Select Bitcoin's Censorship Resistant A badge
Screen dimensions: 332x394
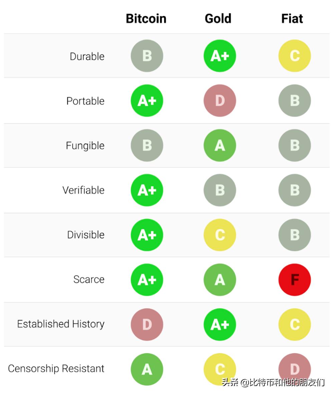(147, 369)
